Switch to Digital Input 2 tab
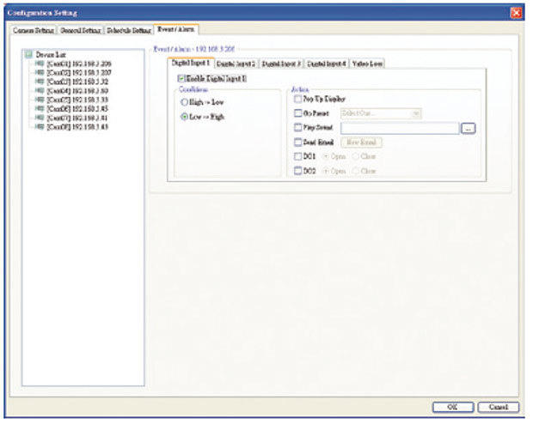This screenshot has width=533, height=424. point(236,64)
